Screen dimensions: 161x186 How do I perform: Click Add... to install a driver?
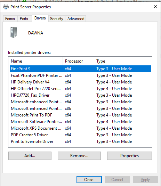30,156
